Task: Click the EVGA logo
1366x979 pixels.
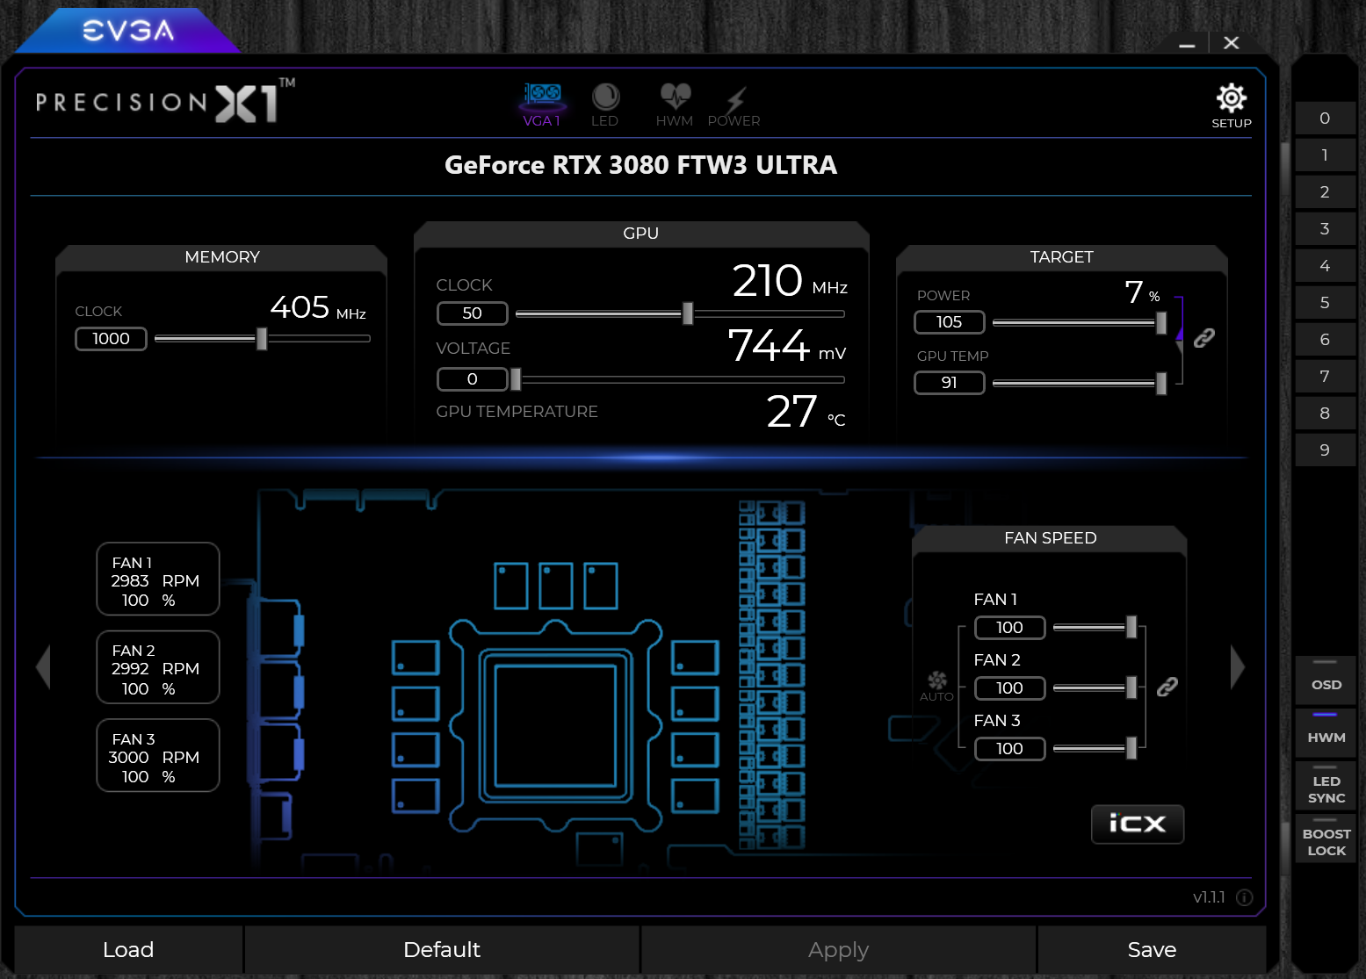Action: [x=128, y=31]
